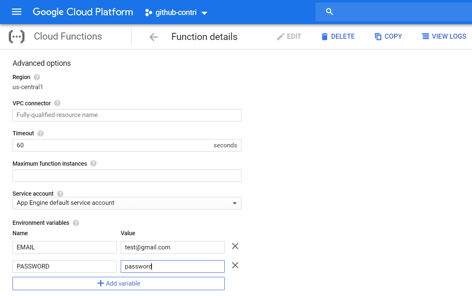
Task: Click COPY in the function toolbar
Action: 388,36
